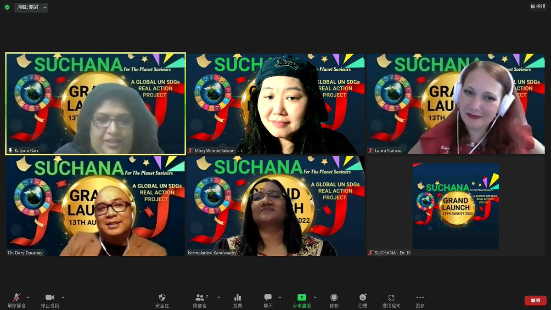Expand arrow next to Chat
The height and width of the screenshot is (310, 551).
point(280,298)
